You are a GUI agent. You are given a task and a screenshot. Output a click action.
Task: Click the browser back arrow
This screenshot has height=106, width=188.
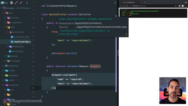pos(121,6)
